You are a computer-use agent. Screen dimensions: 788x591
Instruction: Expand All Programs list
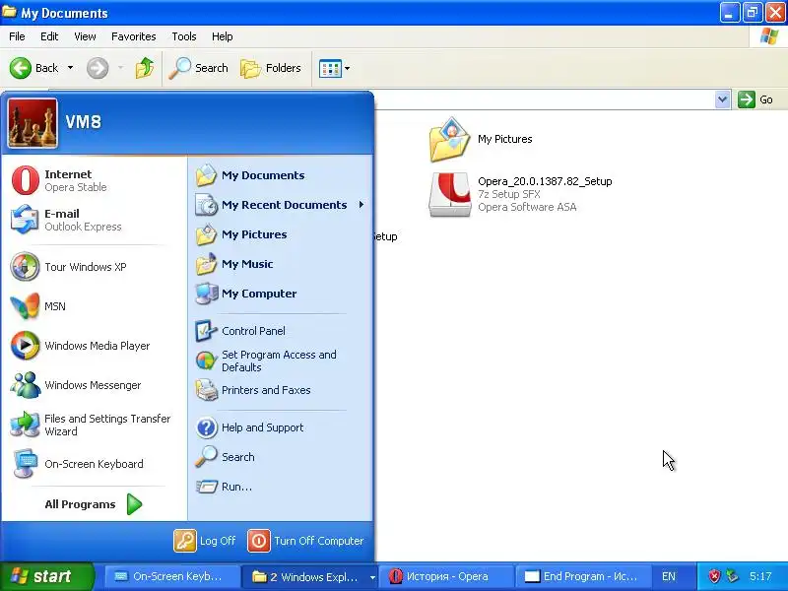tap(94, 504)
